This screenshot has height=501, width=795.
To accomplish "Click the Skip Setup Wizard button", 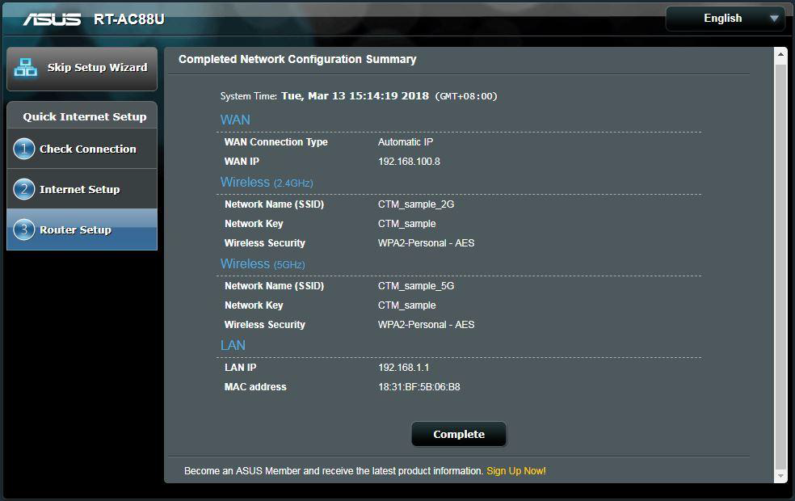I will [82, 69].
